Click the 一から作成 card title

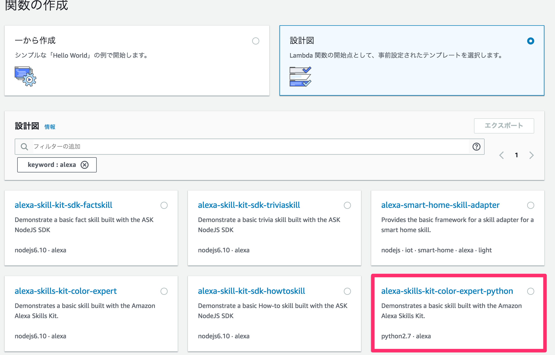click(35, 40)
